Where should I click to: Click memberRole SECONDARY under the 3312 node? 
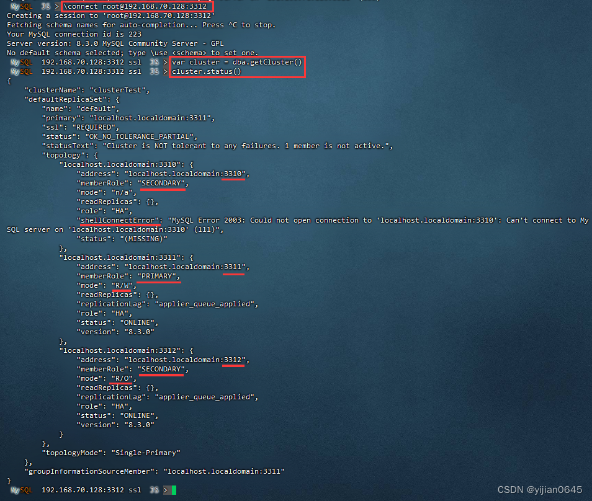coord(133,370)
